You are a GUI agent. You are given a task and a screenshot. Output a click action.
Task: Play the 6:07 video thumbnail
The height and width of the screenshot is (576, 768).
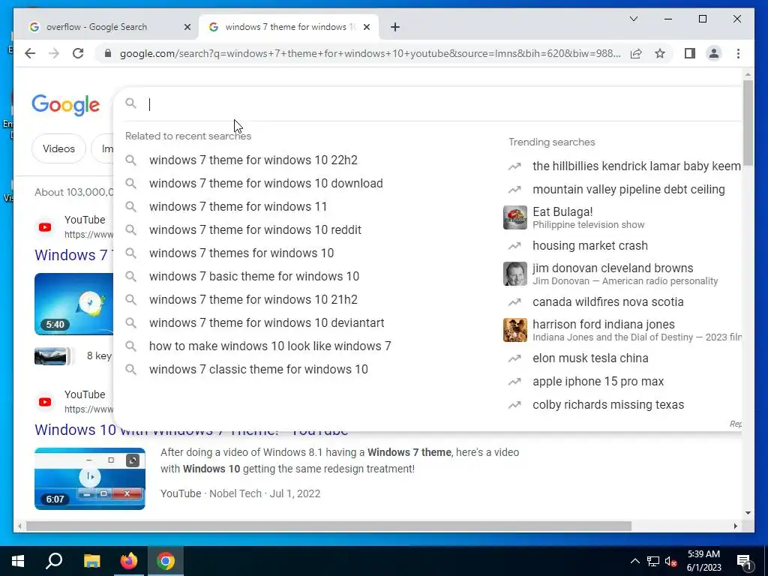90,478
